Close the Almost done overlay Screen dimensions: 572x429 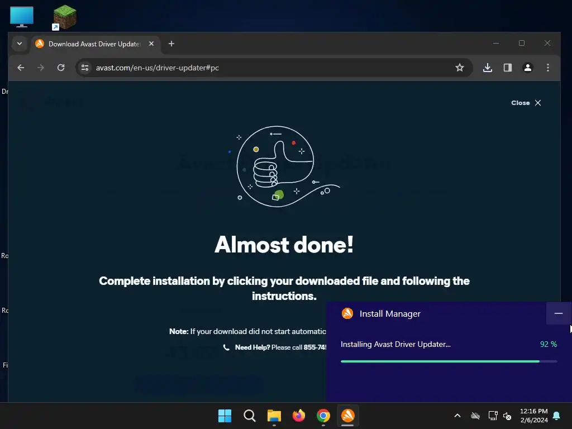526,103
